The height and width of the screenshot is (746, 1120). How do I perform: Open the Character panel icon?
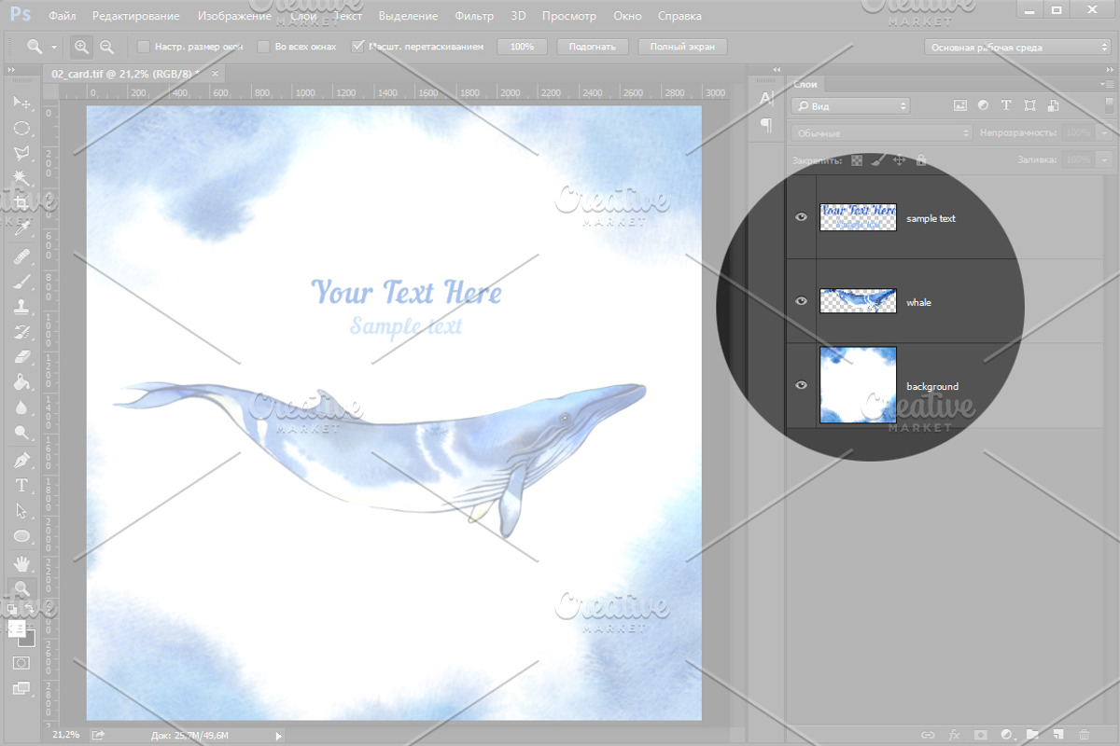[x=767, y=99]
